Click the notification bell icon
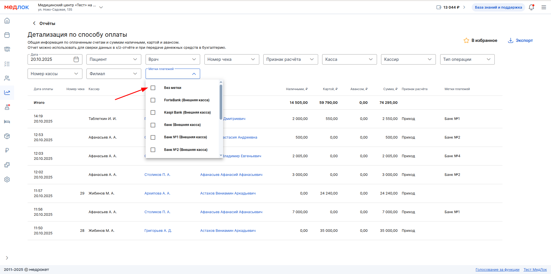 [531, 7]
